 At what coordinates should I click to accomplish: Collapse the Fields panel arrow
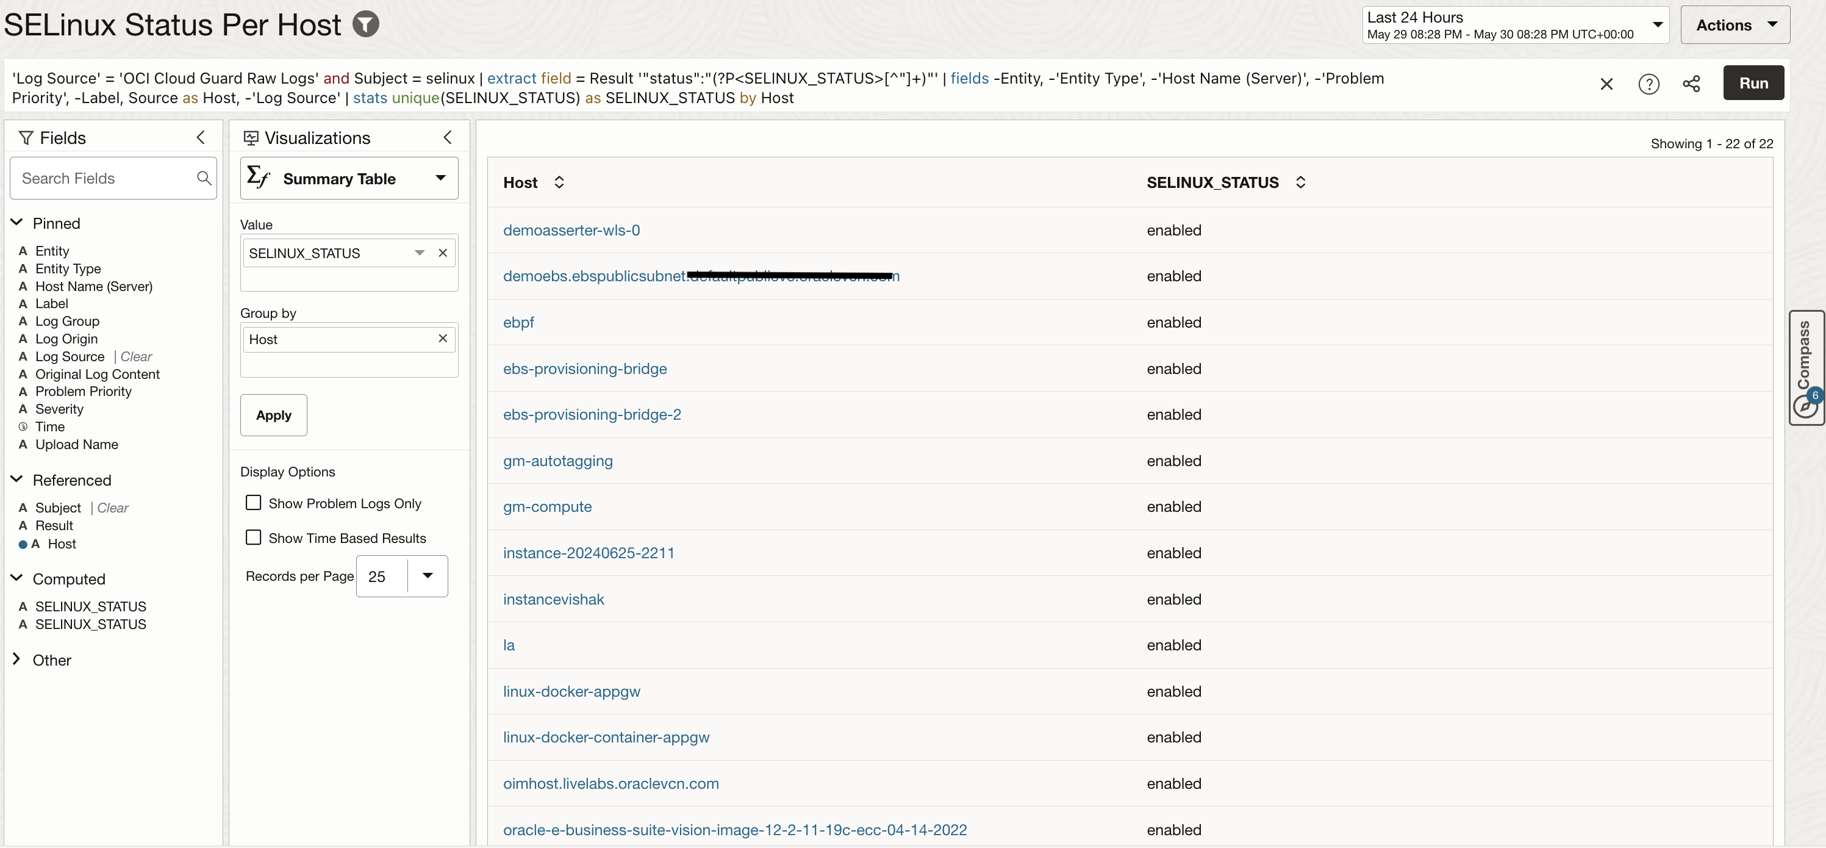tap(201, 137)
